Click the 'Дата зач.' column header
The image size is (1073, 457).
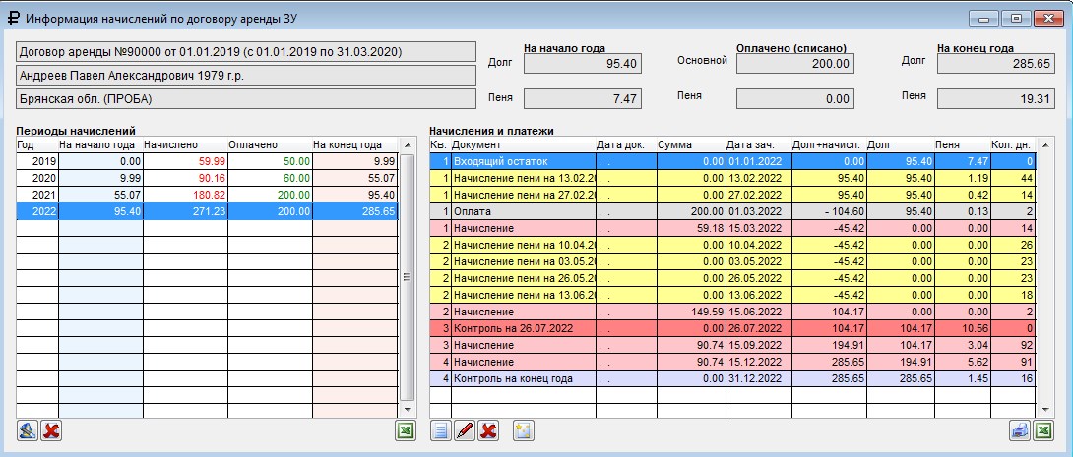(757, 144)
